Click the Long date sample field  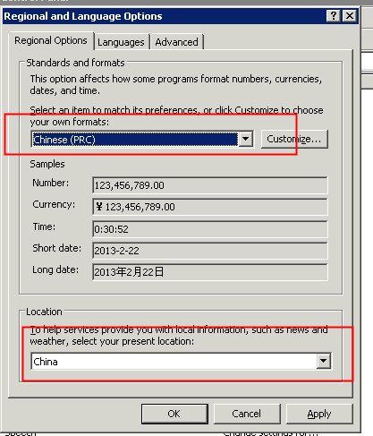tap(210, 272)
